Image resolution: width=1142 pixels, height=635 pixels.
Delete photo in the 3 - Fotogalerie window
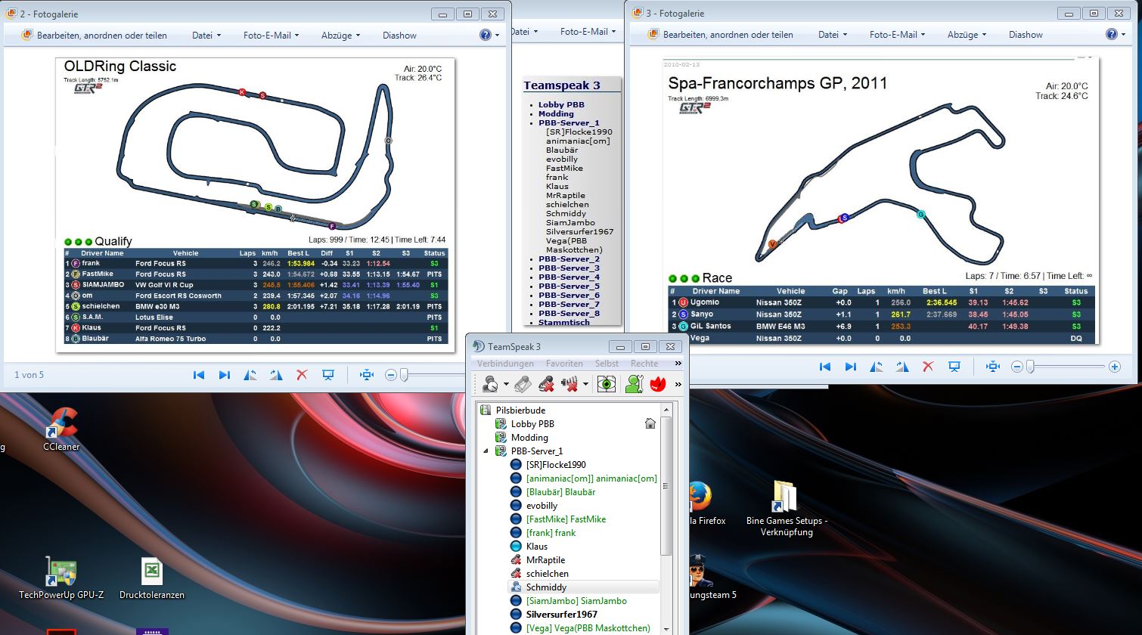click(x=928, y=367)
